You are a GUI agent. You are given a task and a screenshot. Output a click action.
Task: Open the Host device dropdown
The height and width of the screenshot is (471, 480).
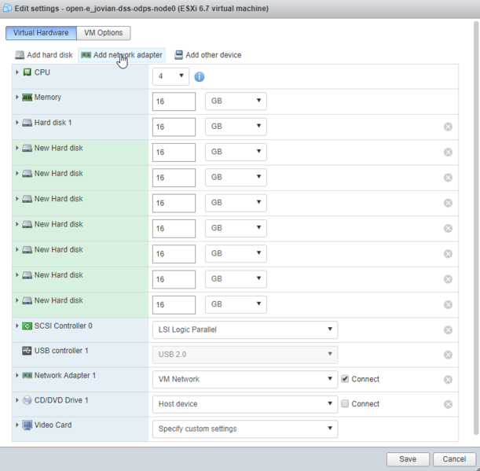tap(245, 404)
